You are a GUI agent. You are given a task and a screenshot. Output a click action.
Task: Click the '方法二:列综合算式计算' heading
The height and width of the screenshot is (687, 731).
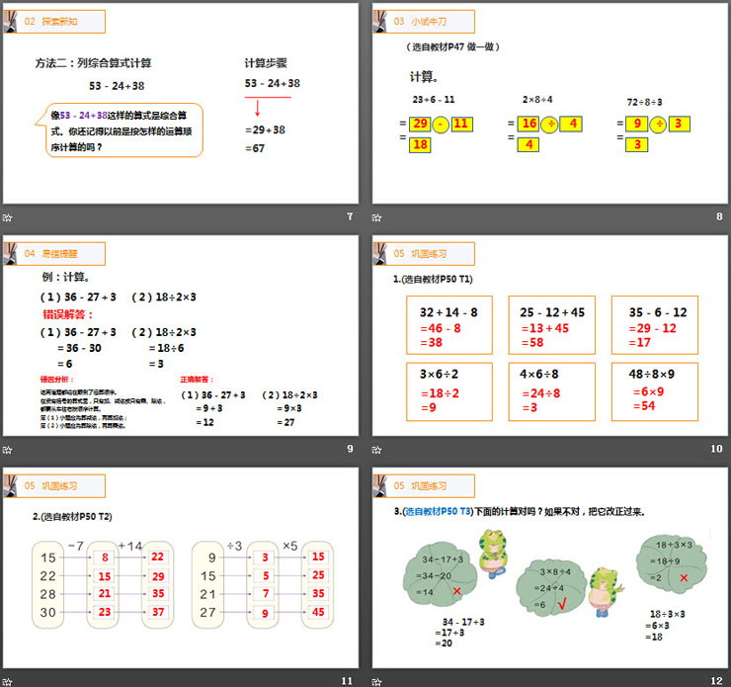tap(93, 63)
